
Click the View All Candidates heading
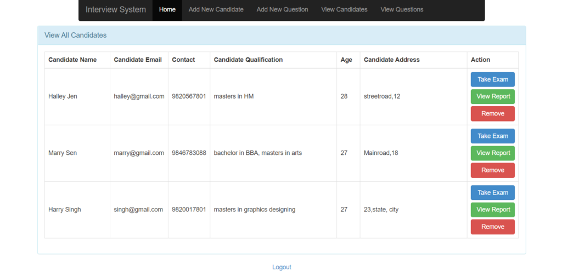pyautogui.click(x=75, y=36)
